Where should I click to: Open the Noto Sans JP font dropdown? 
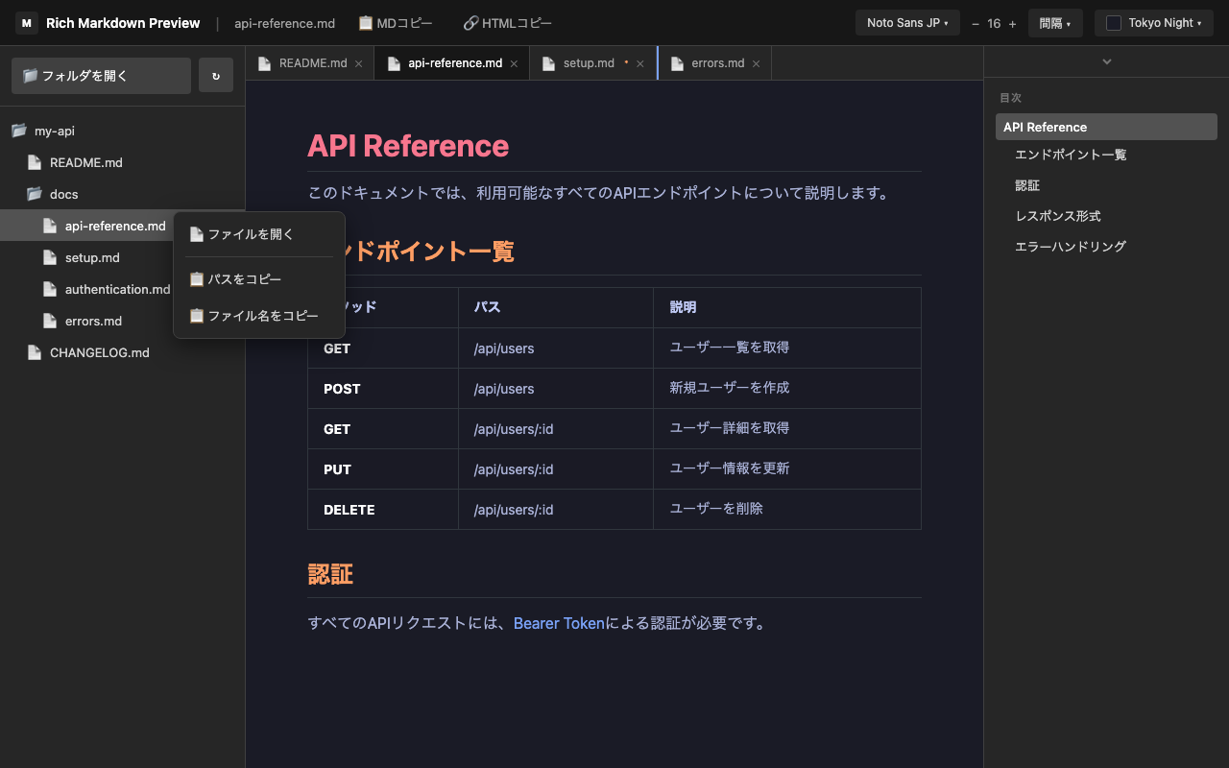point(907,23)
